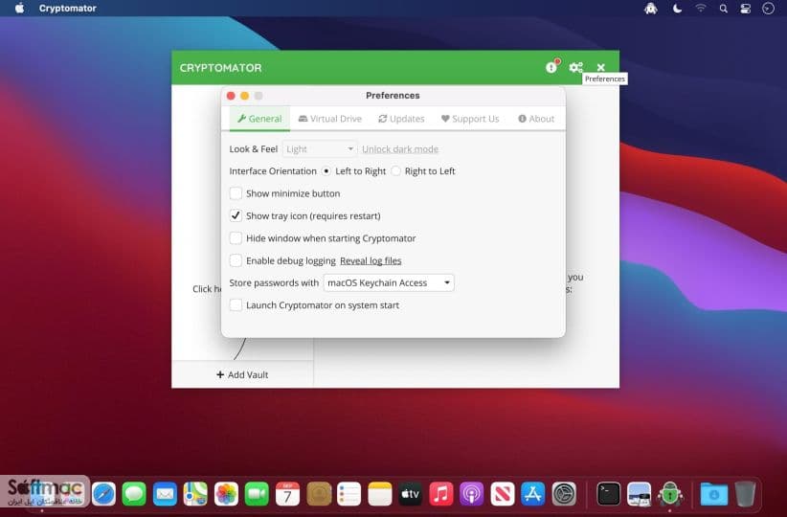Viewport: 787px width, 517px height.
Task: Open Maps from the dock
Action: pos(195,494)
